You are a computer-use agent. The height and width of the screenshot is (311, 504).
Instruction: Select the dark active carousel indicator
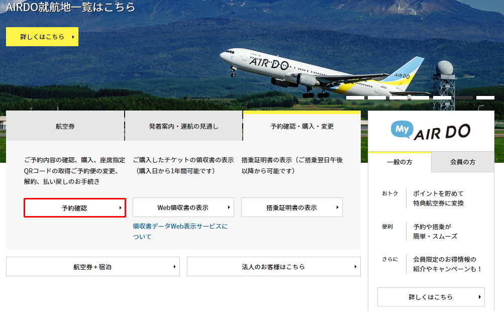tap(463, 97)
